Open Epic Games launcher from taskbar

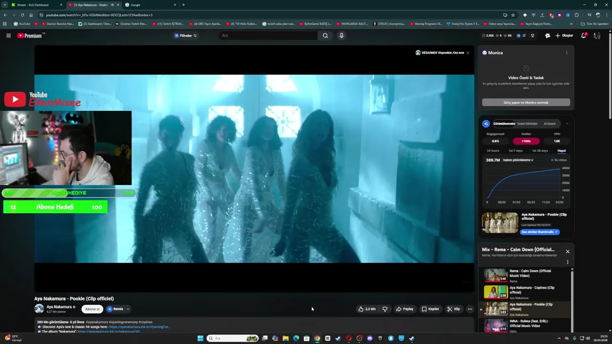(x=380, y=338)
